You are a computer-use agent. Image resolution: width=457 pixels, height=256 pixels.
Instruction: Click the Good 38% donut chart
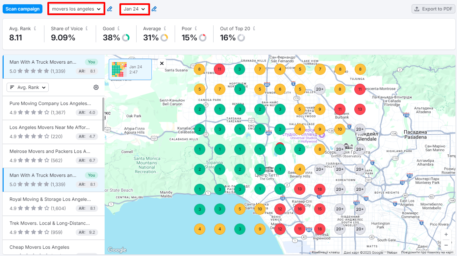click(x=126, y=38)
